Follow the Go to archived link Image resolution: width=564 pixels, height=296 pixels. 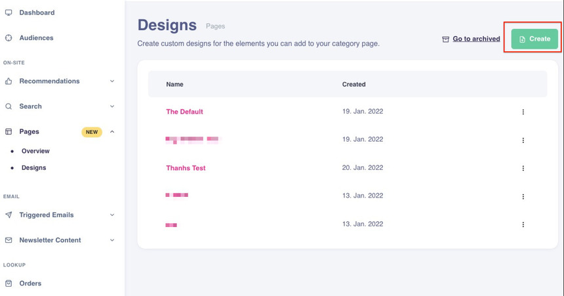click(476, 39)
